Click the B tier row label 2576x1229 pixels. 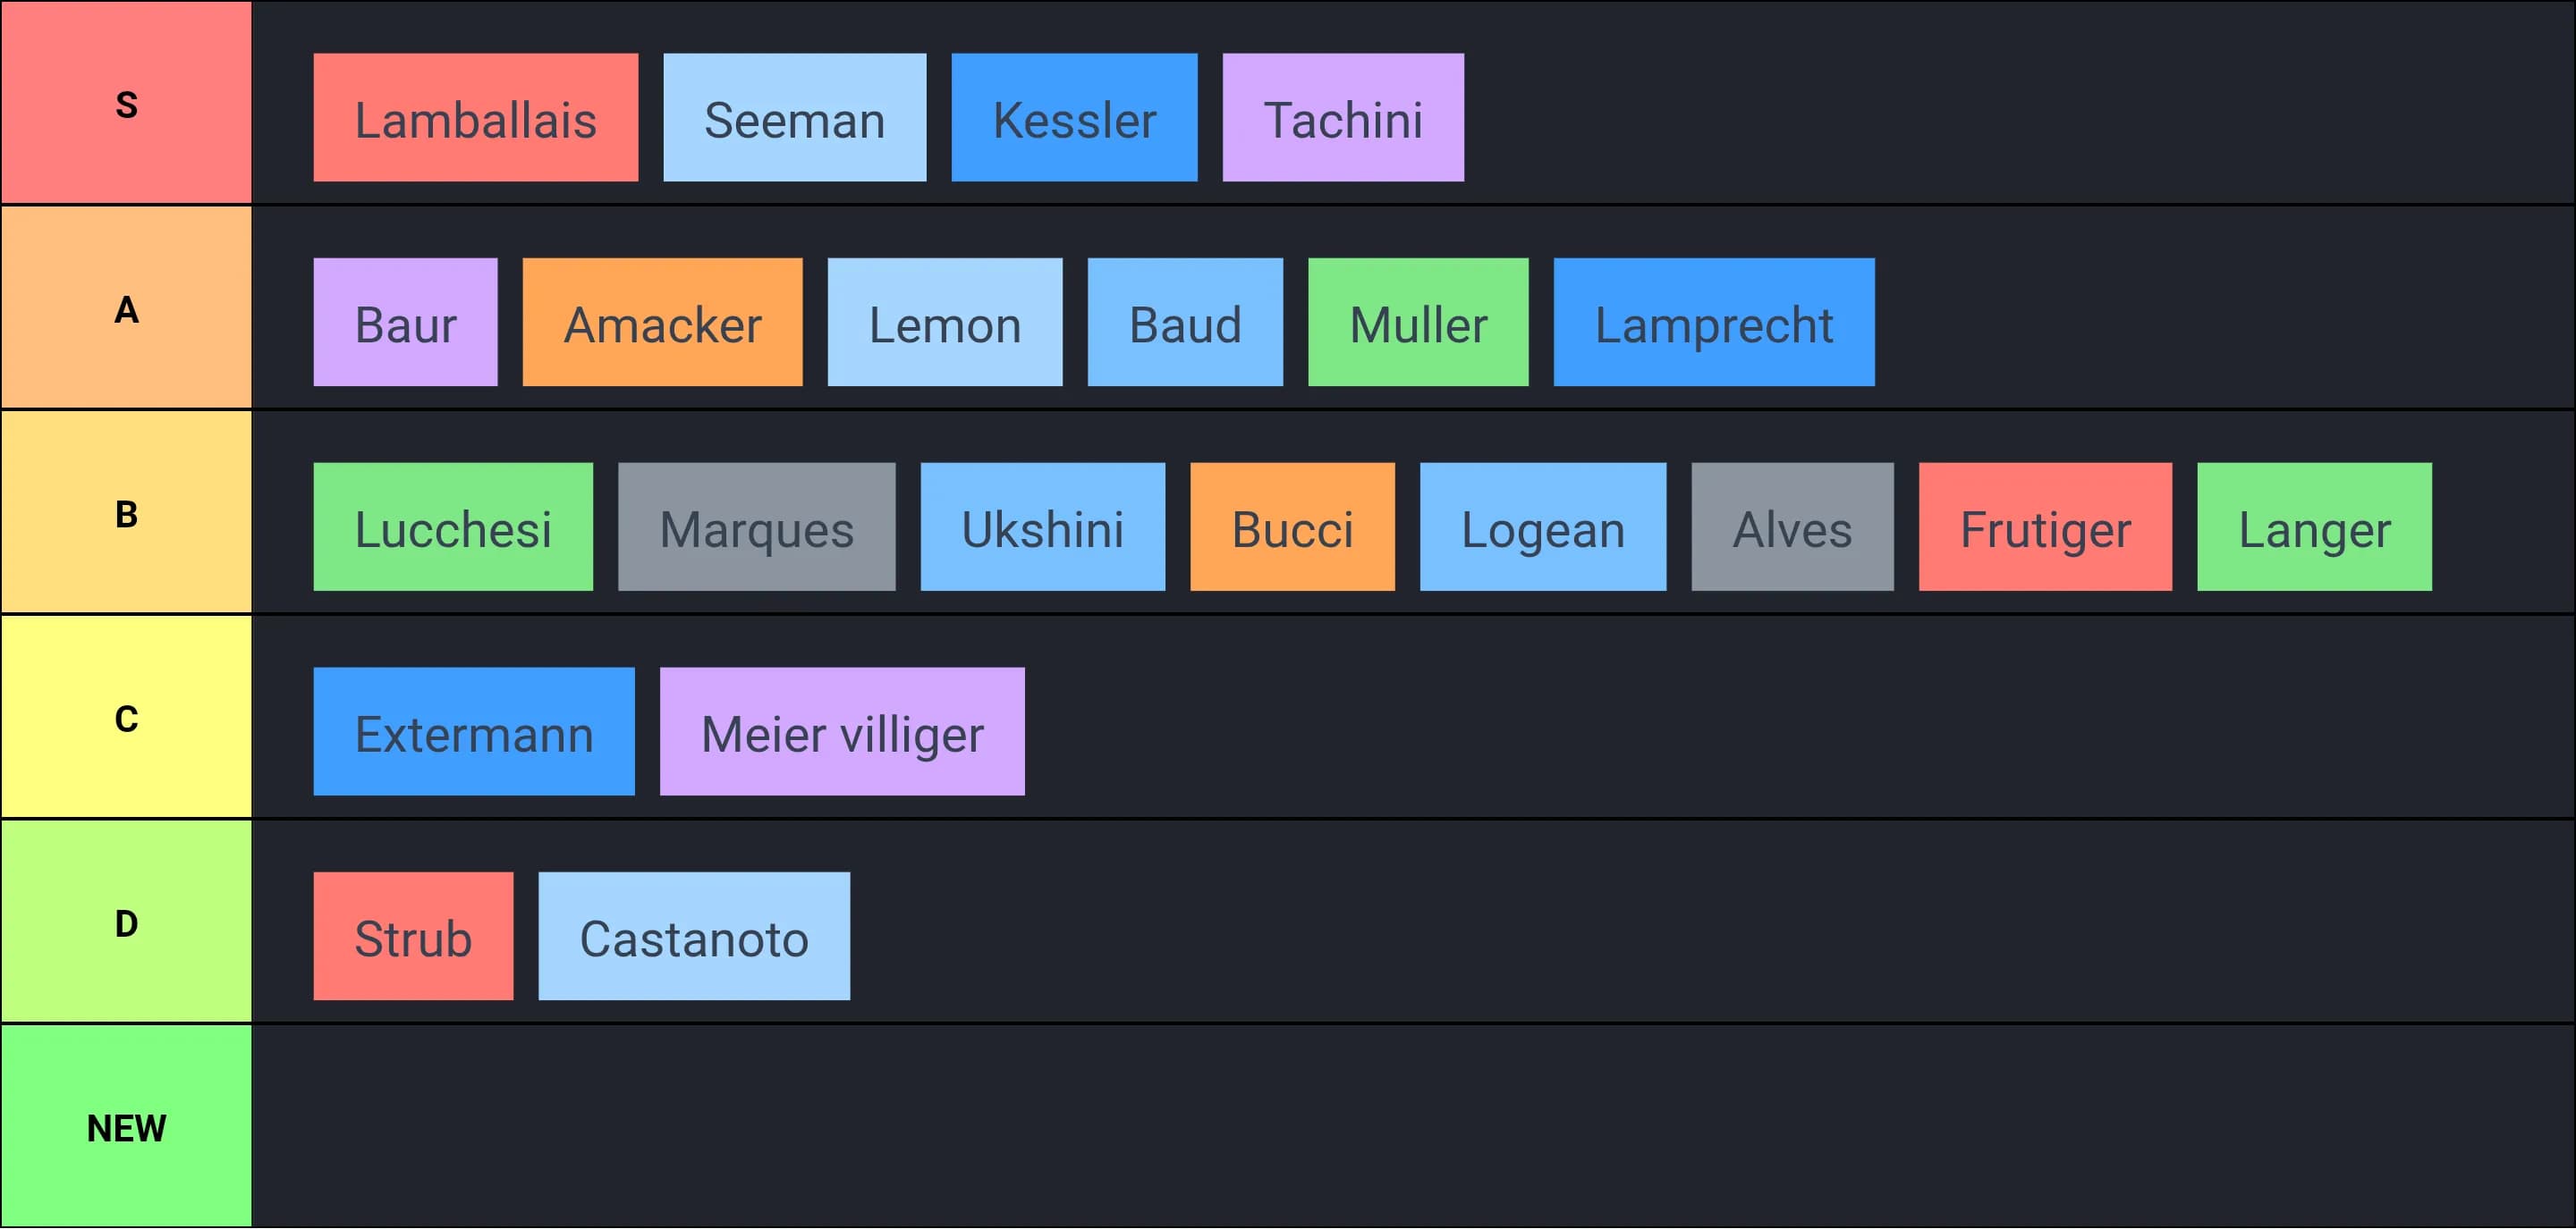[x=126, y=512]
